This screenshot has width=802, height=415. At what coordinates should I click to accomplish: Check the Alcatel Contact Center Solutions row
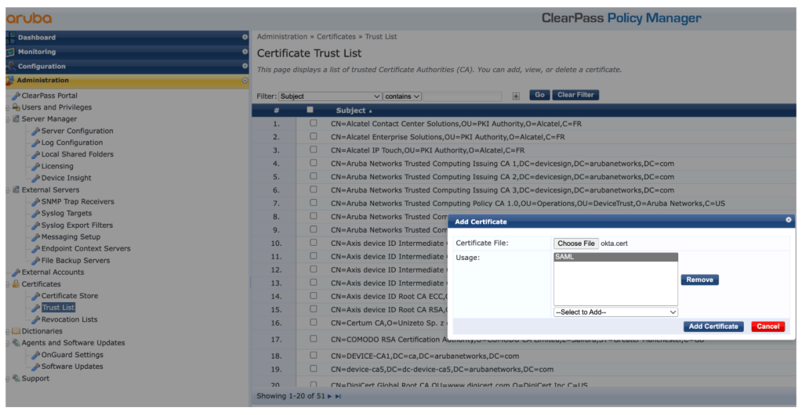pos(314,124)
